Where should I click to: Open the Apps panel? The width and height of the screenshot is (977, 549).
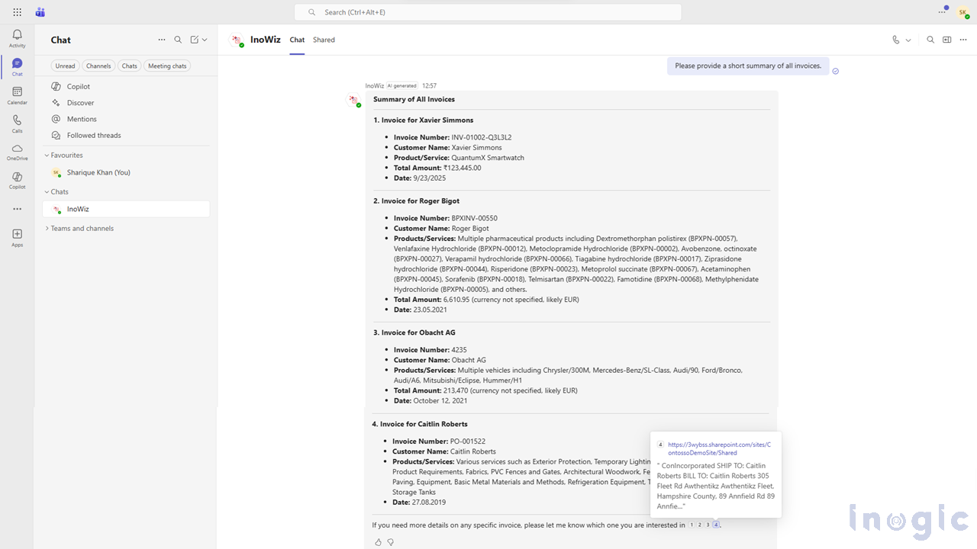click(17, 236)
